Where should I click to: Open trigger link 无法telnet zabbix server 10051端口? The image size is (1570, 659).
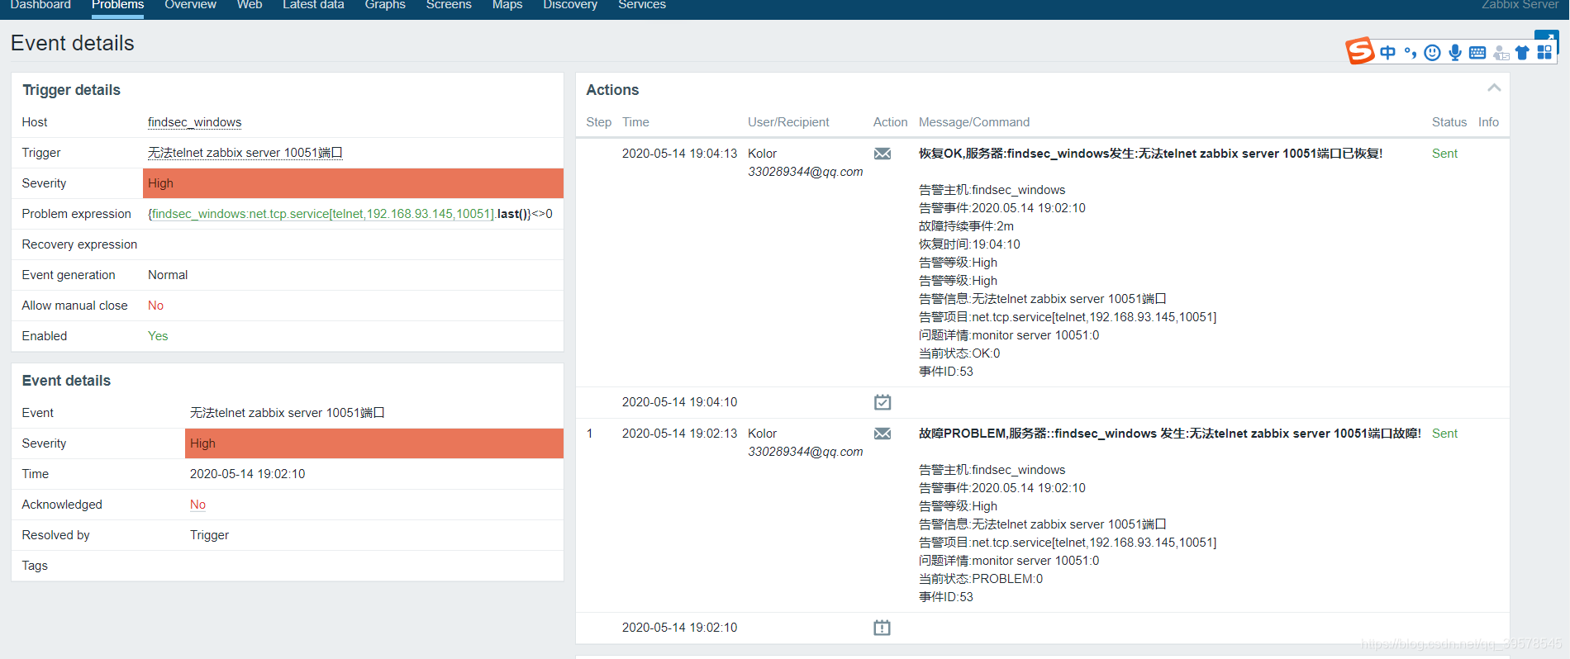(245, 153)
